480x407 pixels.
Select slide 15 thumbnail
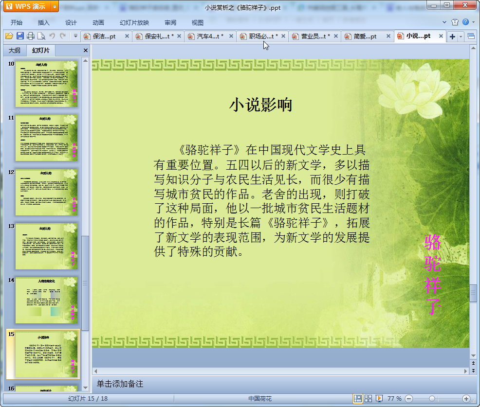46,354
